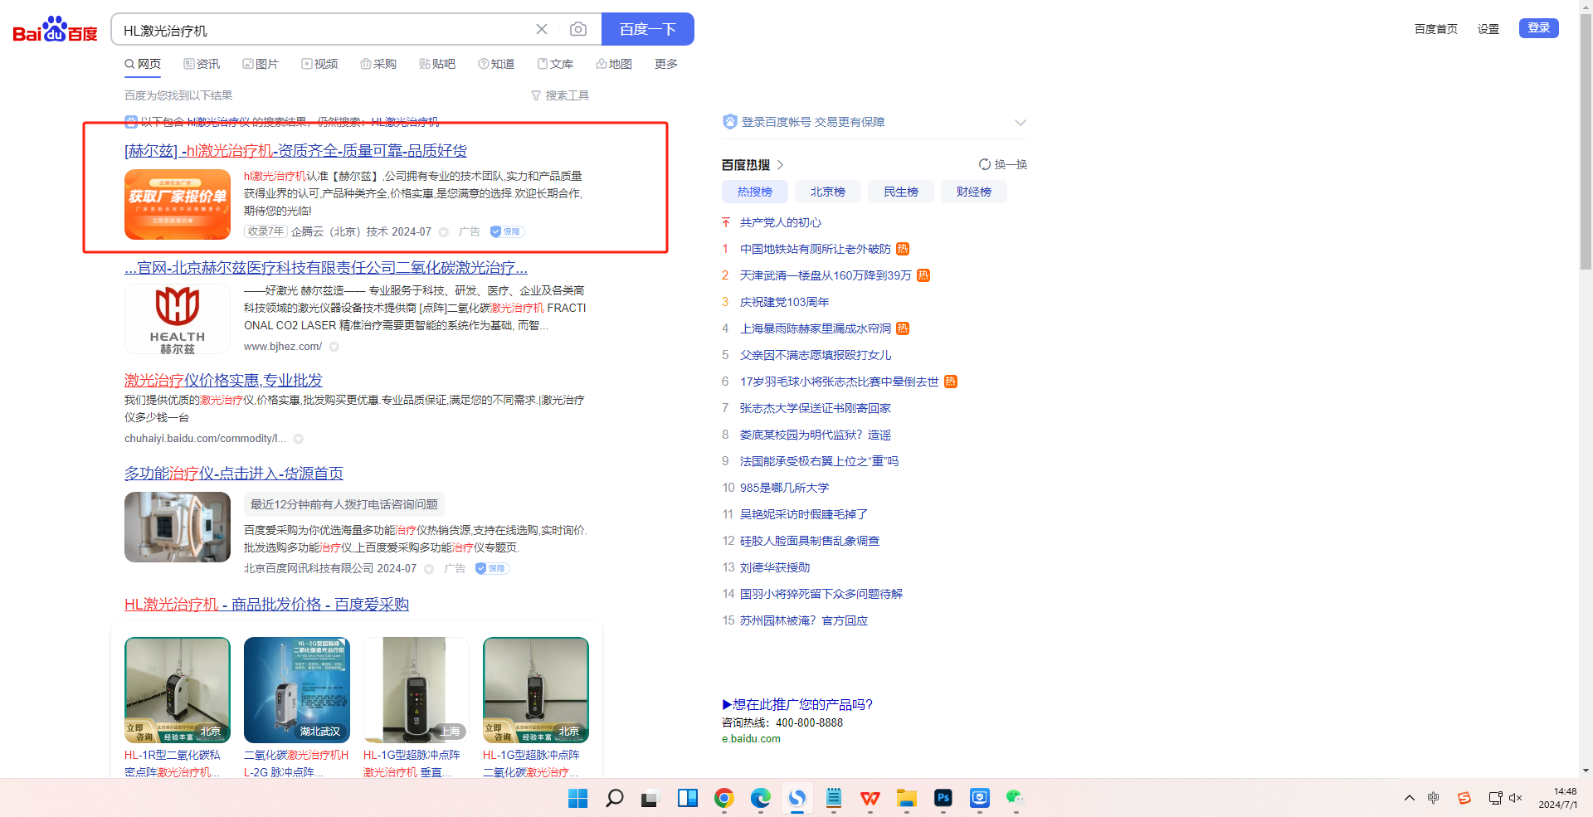Viewport: 1593px width, 817px height.
Task: Open Photoshop from the taskbar
Action: point(943,798)
